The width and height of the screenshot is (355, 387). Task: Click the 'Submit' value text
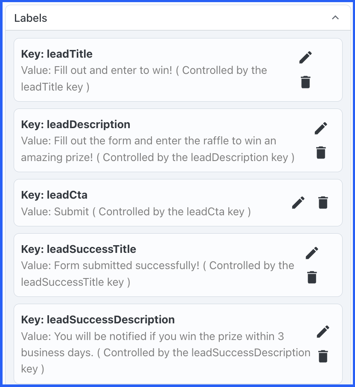click(71, 211)
